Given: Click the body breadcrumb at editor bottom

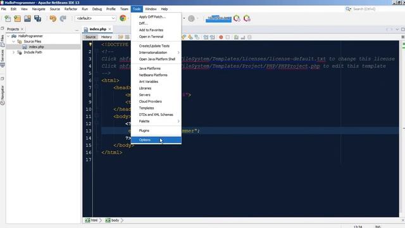Looking at the screenshot, I should [x=113, y=220].
